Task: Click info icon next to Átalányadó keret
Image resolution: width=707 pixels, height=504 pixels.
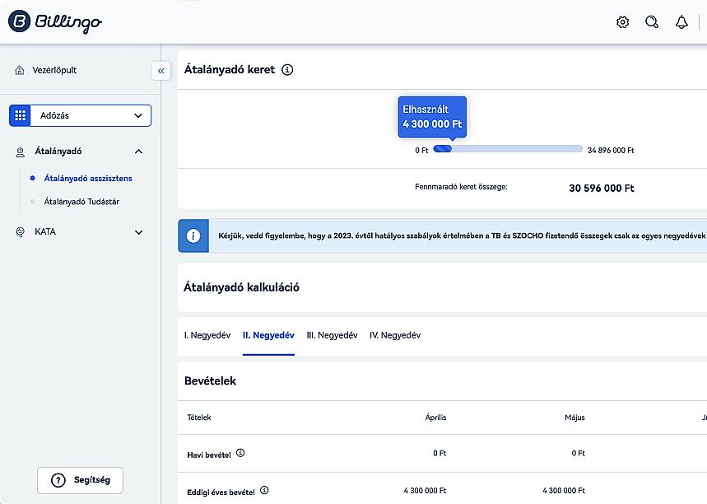Action: coord(287,70)
